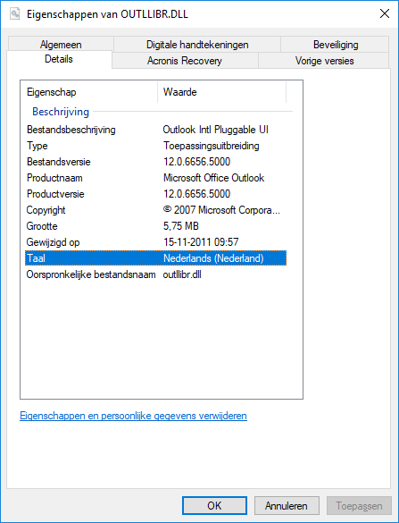399x523 pixels.
Task: Select the Oorspronkelijke bestandsnaam row
Action: pyautogui.click(x=156, y=274)
